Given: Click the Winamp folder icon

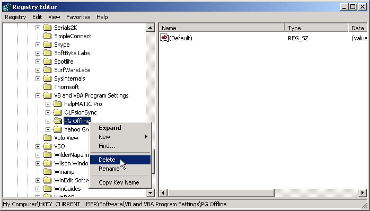Looking at the screenshot, I should coord(47,172).
